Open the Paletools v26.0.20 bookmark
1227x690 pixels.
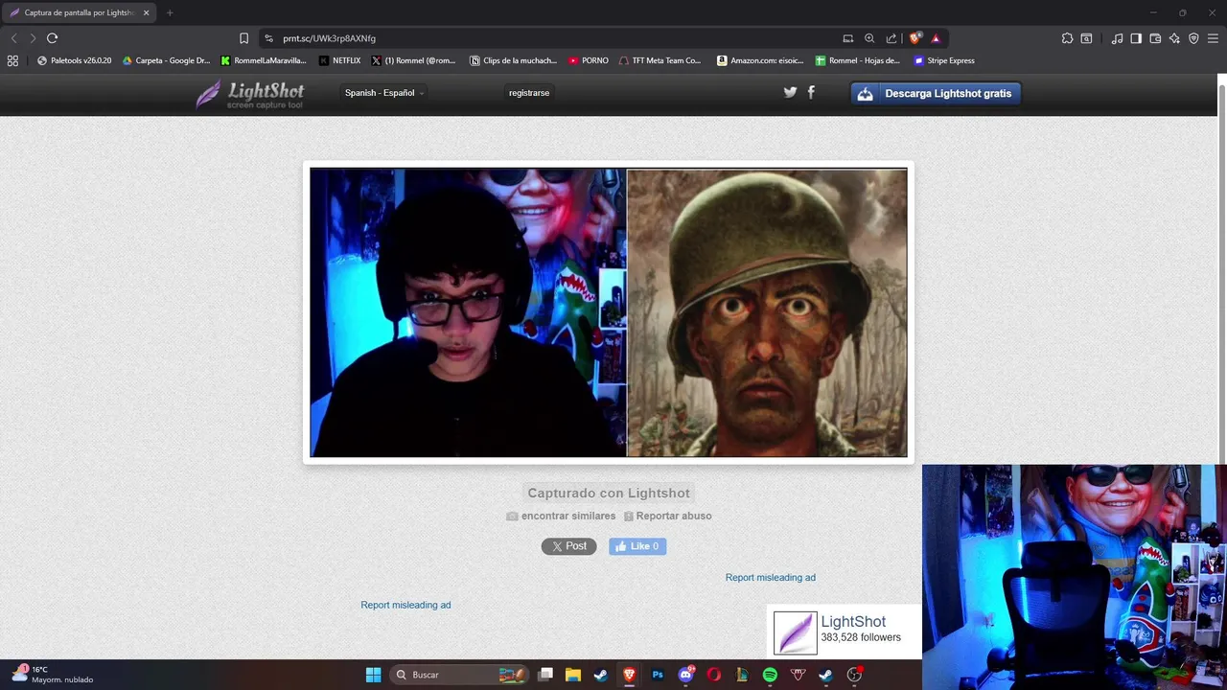[x=74, y=60]
